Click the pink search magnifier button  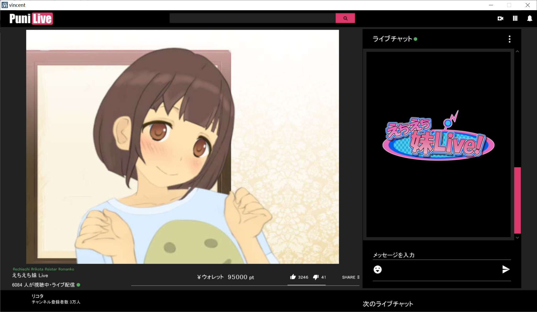(345, 18)
